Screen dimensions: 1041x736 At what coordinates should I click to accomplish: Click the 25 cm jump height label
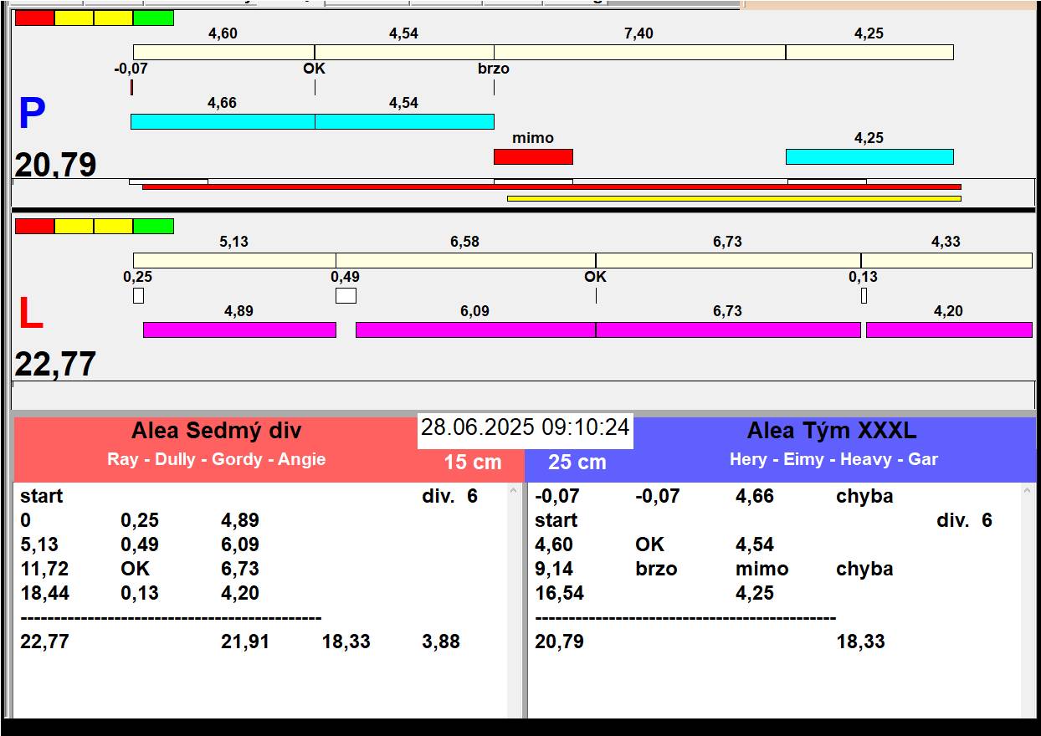577,463
